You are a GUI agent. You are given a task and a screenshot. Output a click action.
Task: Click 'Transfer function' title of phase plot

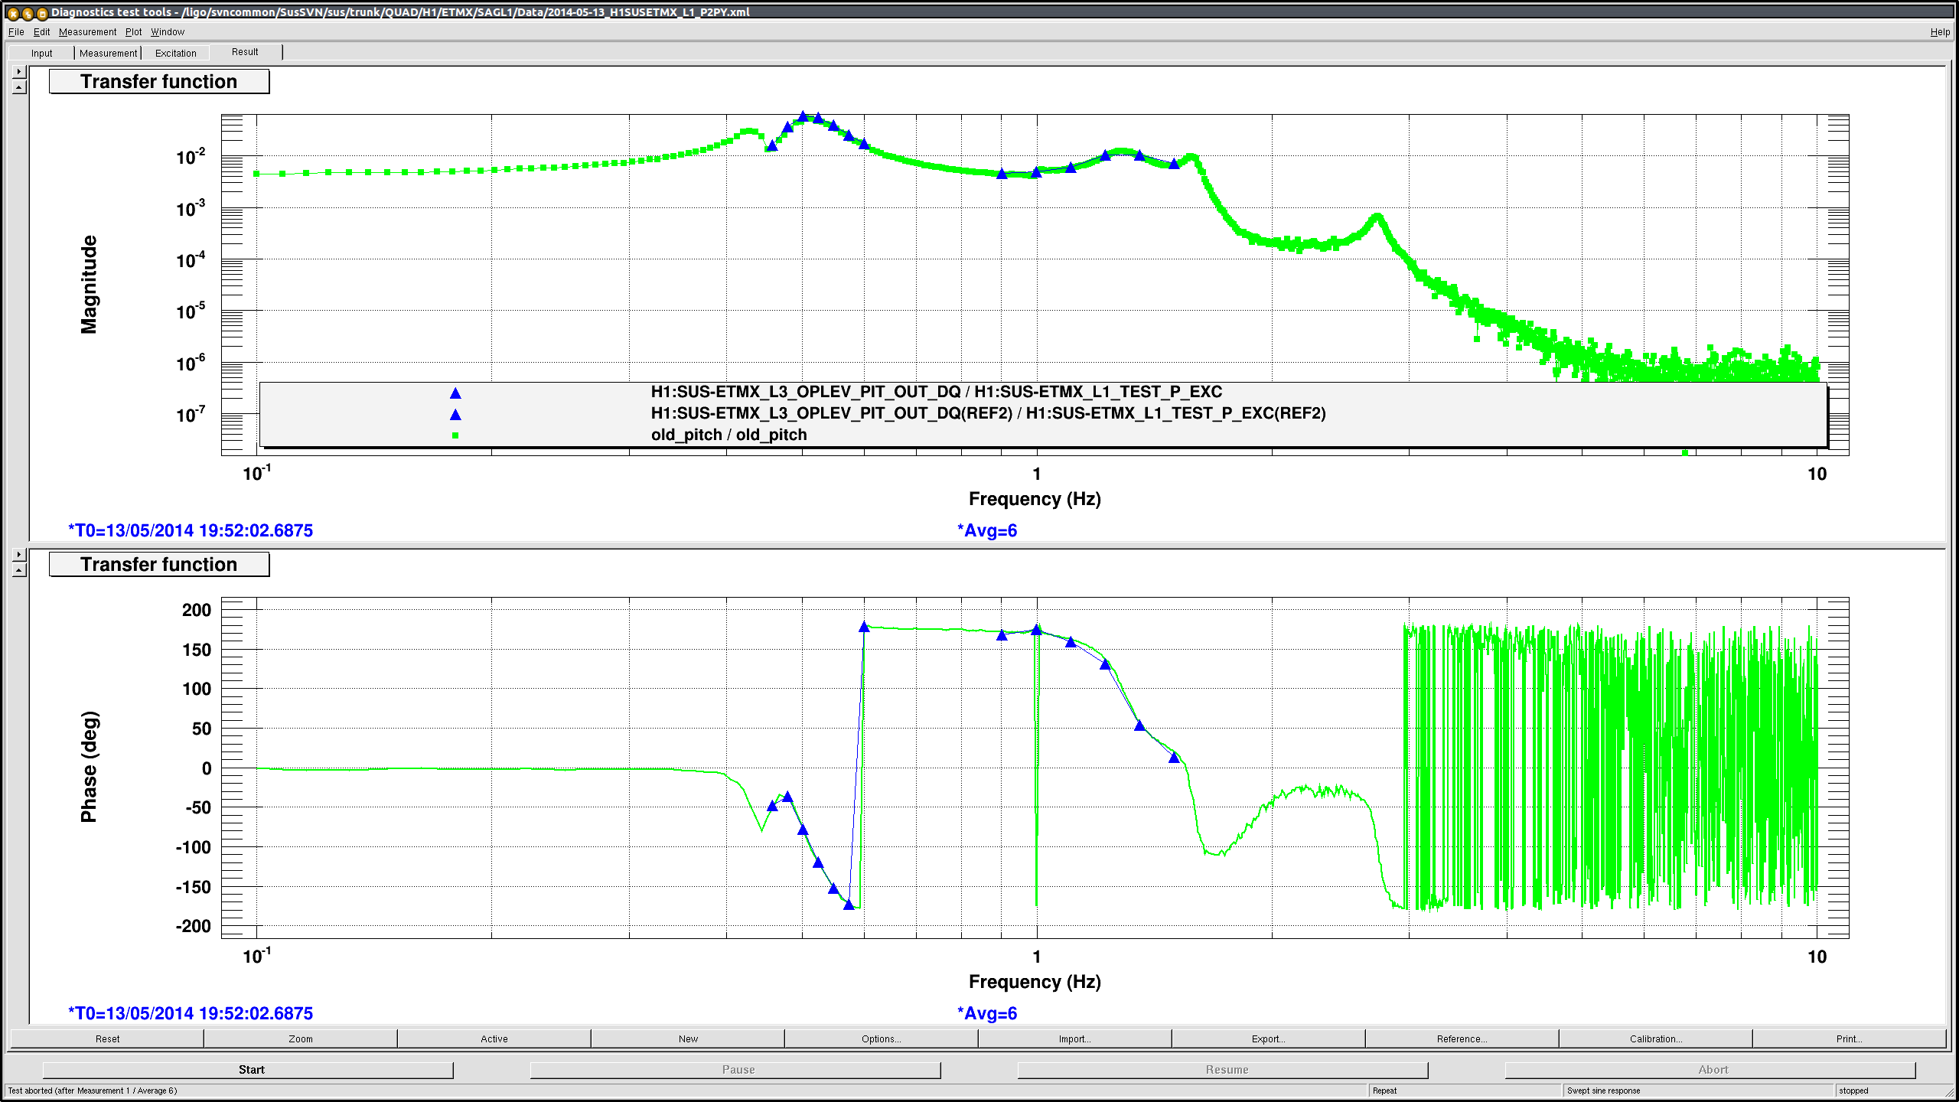[x=159, y=565]
